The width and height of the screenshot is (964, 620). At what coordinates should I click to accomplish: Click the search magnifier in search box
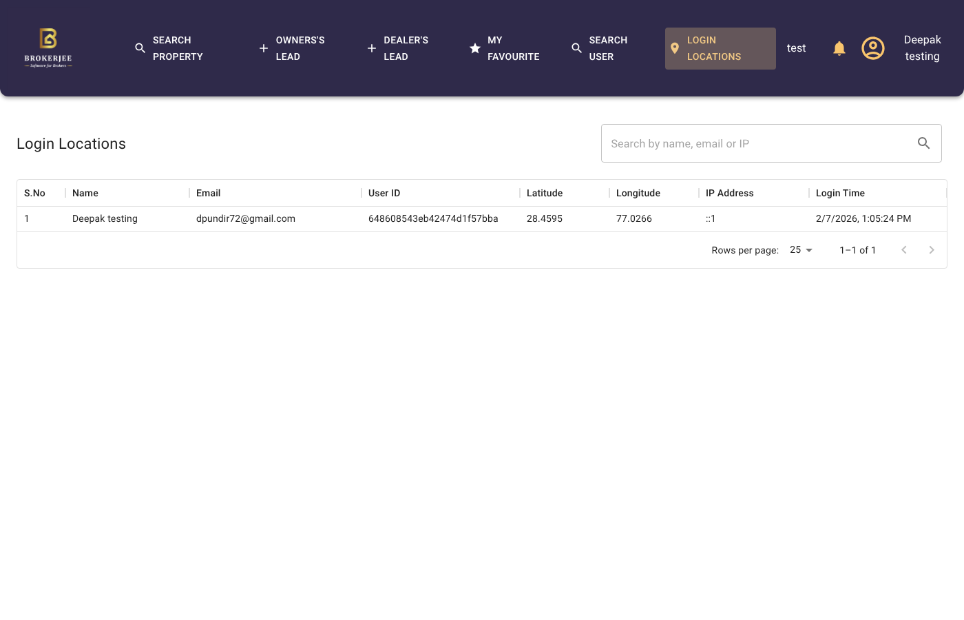[923, 143]
